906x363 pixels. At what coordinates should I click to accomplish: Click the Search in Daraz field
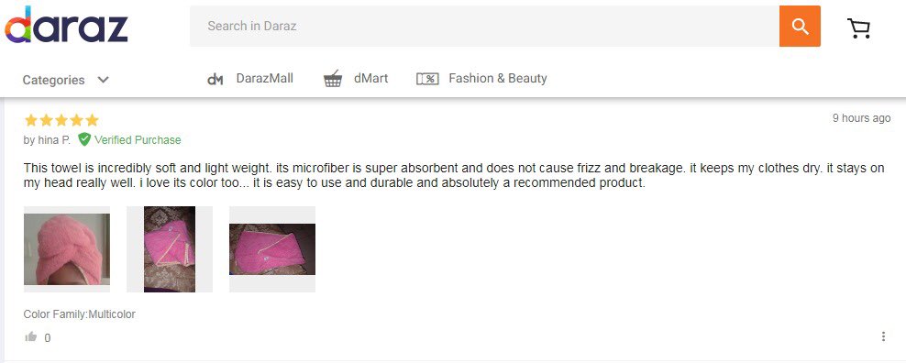point(484,26)
